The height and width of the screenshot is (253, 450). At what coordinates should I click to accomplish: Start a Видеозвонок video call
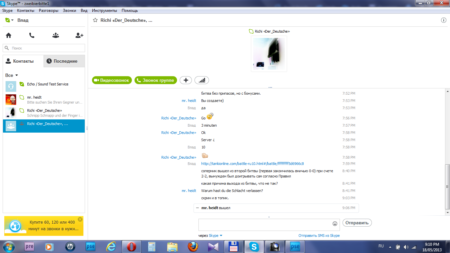(x=112, y=80)
